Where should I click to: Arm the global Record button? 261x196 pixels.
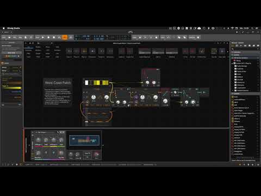point(54,38)
